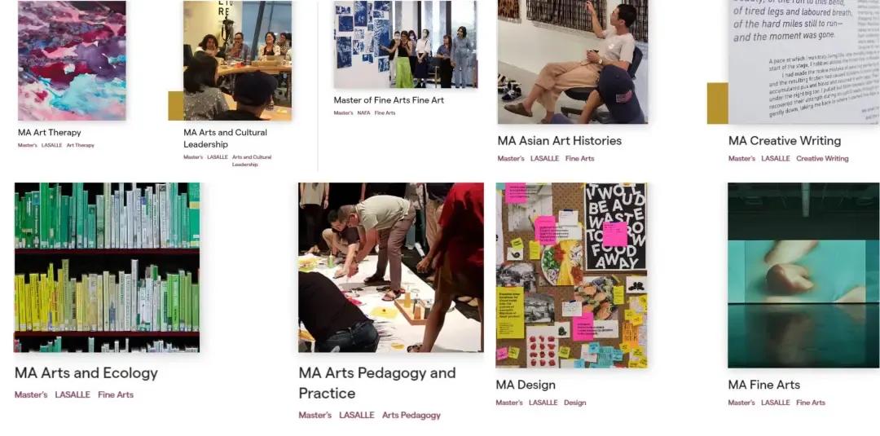880x436 pixels.
Task: Open the MA Art Therapy thumbnail image
Action: point(72,60)
